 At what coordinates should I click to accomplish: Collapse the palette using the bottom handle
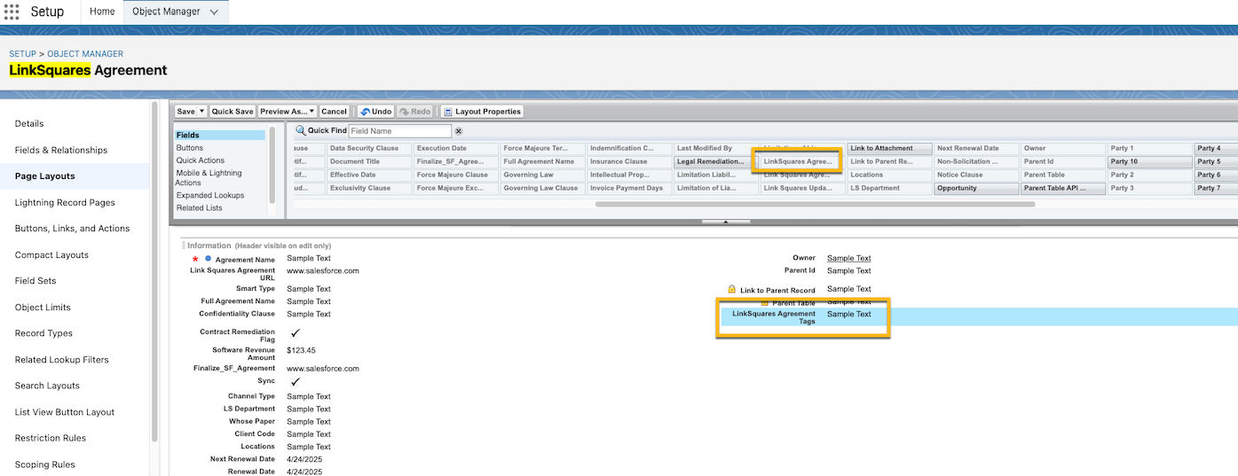725,222
